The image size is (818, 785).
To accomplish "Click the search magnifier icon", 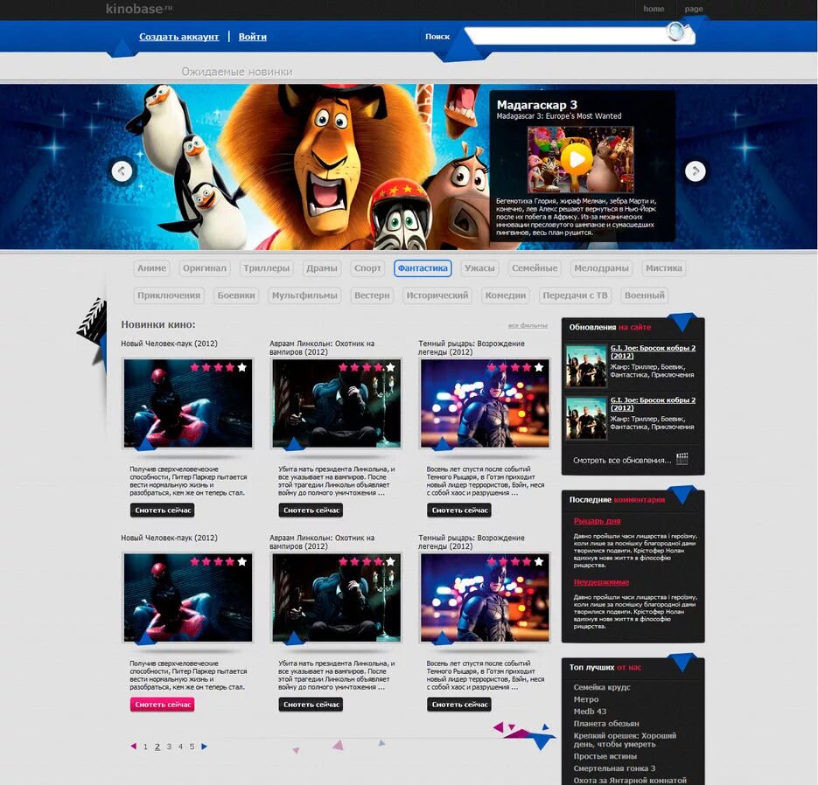I will point(678,31).
